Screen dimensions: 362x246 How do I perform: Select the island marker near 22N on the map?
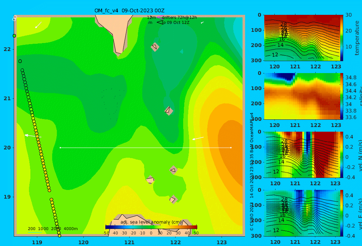155,47
